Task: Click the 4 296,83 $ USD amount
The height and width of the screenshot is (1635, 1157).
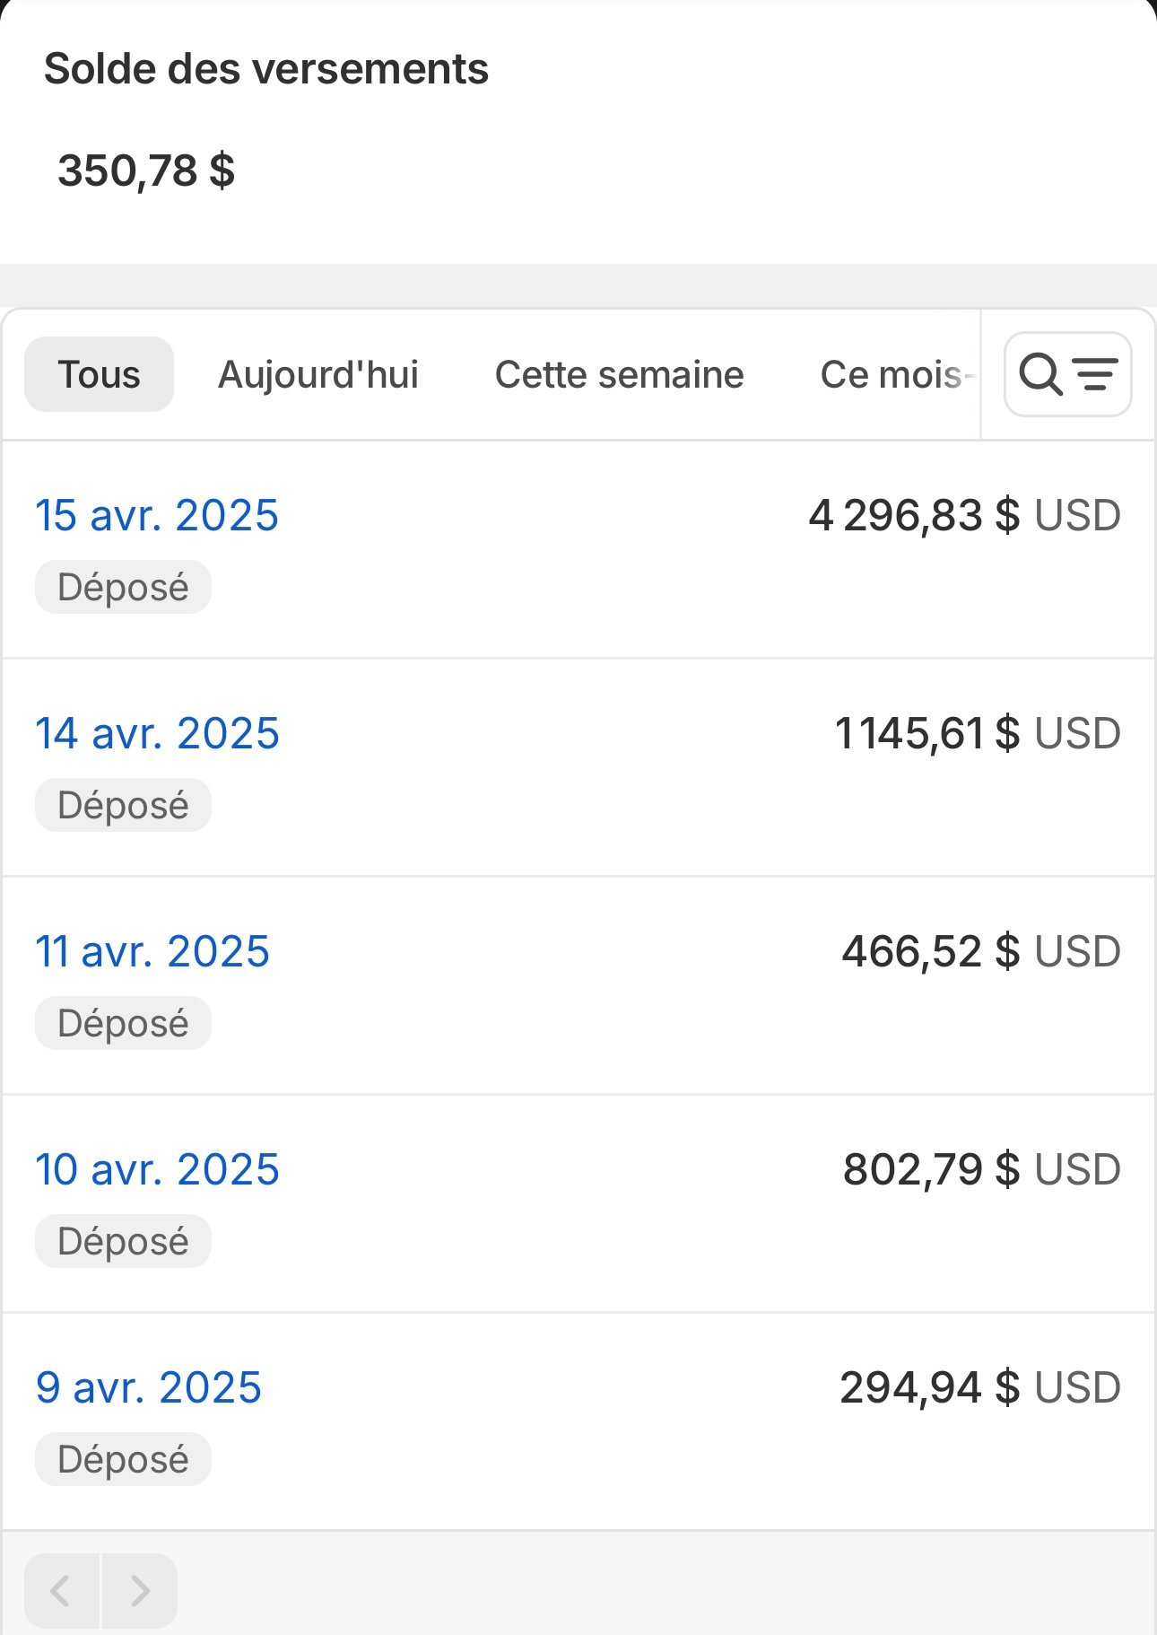Action: 964,515
